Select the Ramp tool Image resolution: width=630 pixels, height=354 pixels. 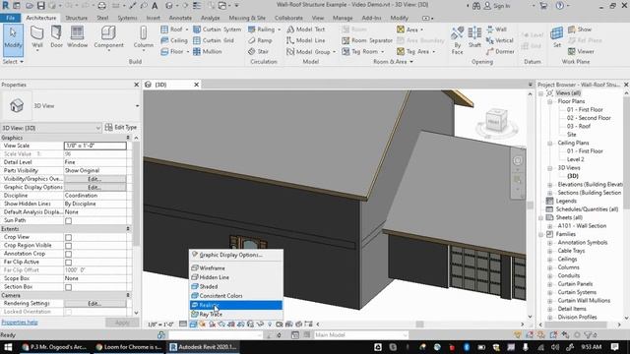[x=260, y=40]
